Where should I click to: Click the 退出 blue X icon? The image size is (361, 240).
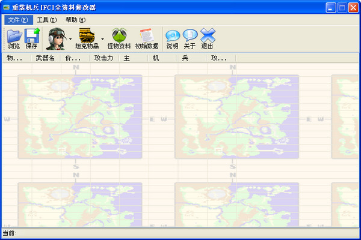click(x=208, y=38)
